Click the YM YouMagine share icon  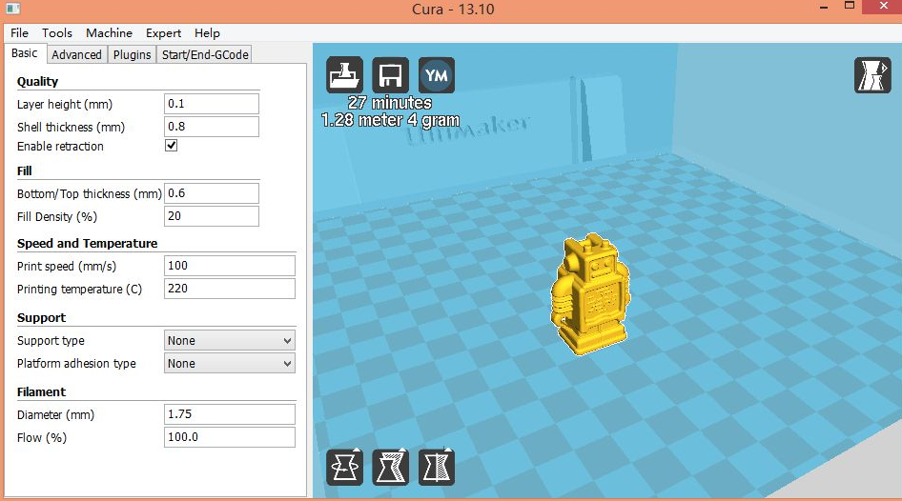tap(437, 75)
